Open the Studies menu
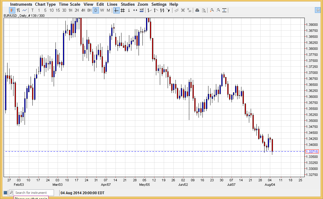Image resolution: width=323 pixels, height=199 pixels. click(x=128, y=4)
